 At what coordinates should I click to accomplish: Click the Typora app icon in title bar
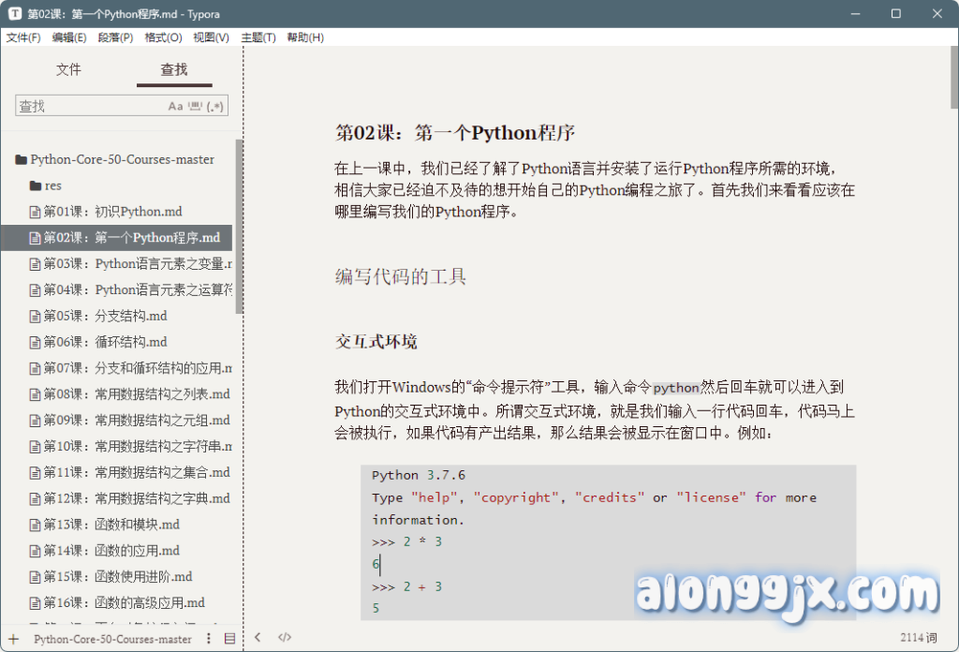tap(15, 13)
